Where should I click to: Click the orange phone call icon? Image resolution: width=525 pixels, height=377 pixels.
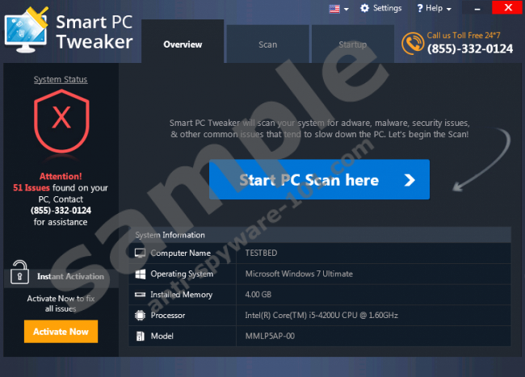[x=413, y=42]
